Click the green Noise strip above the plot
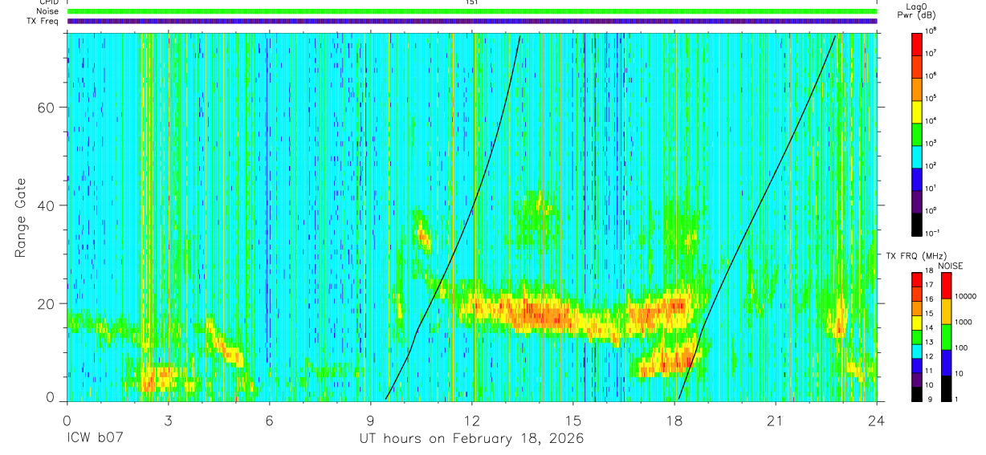This screenshot has width=986, height=455. click(472, 11)
